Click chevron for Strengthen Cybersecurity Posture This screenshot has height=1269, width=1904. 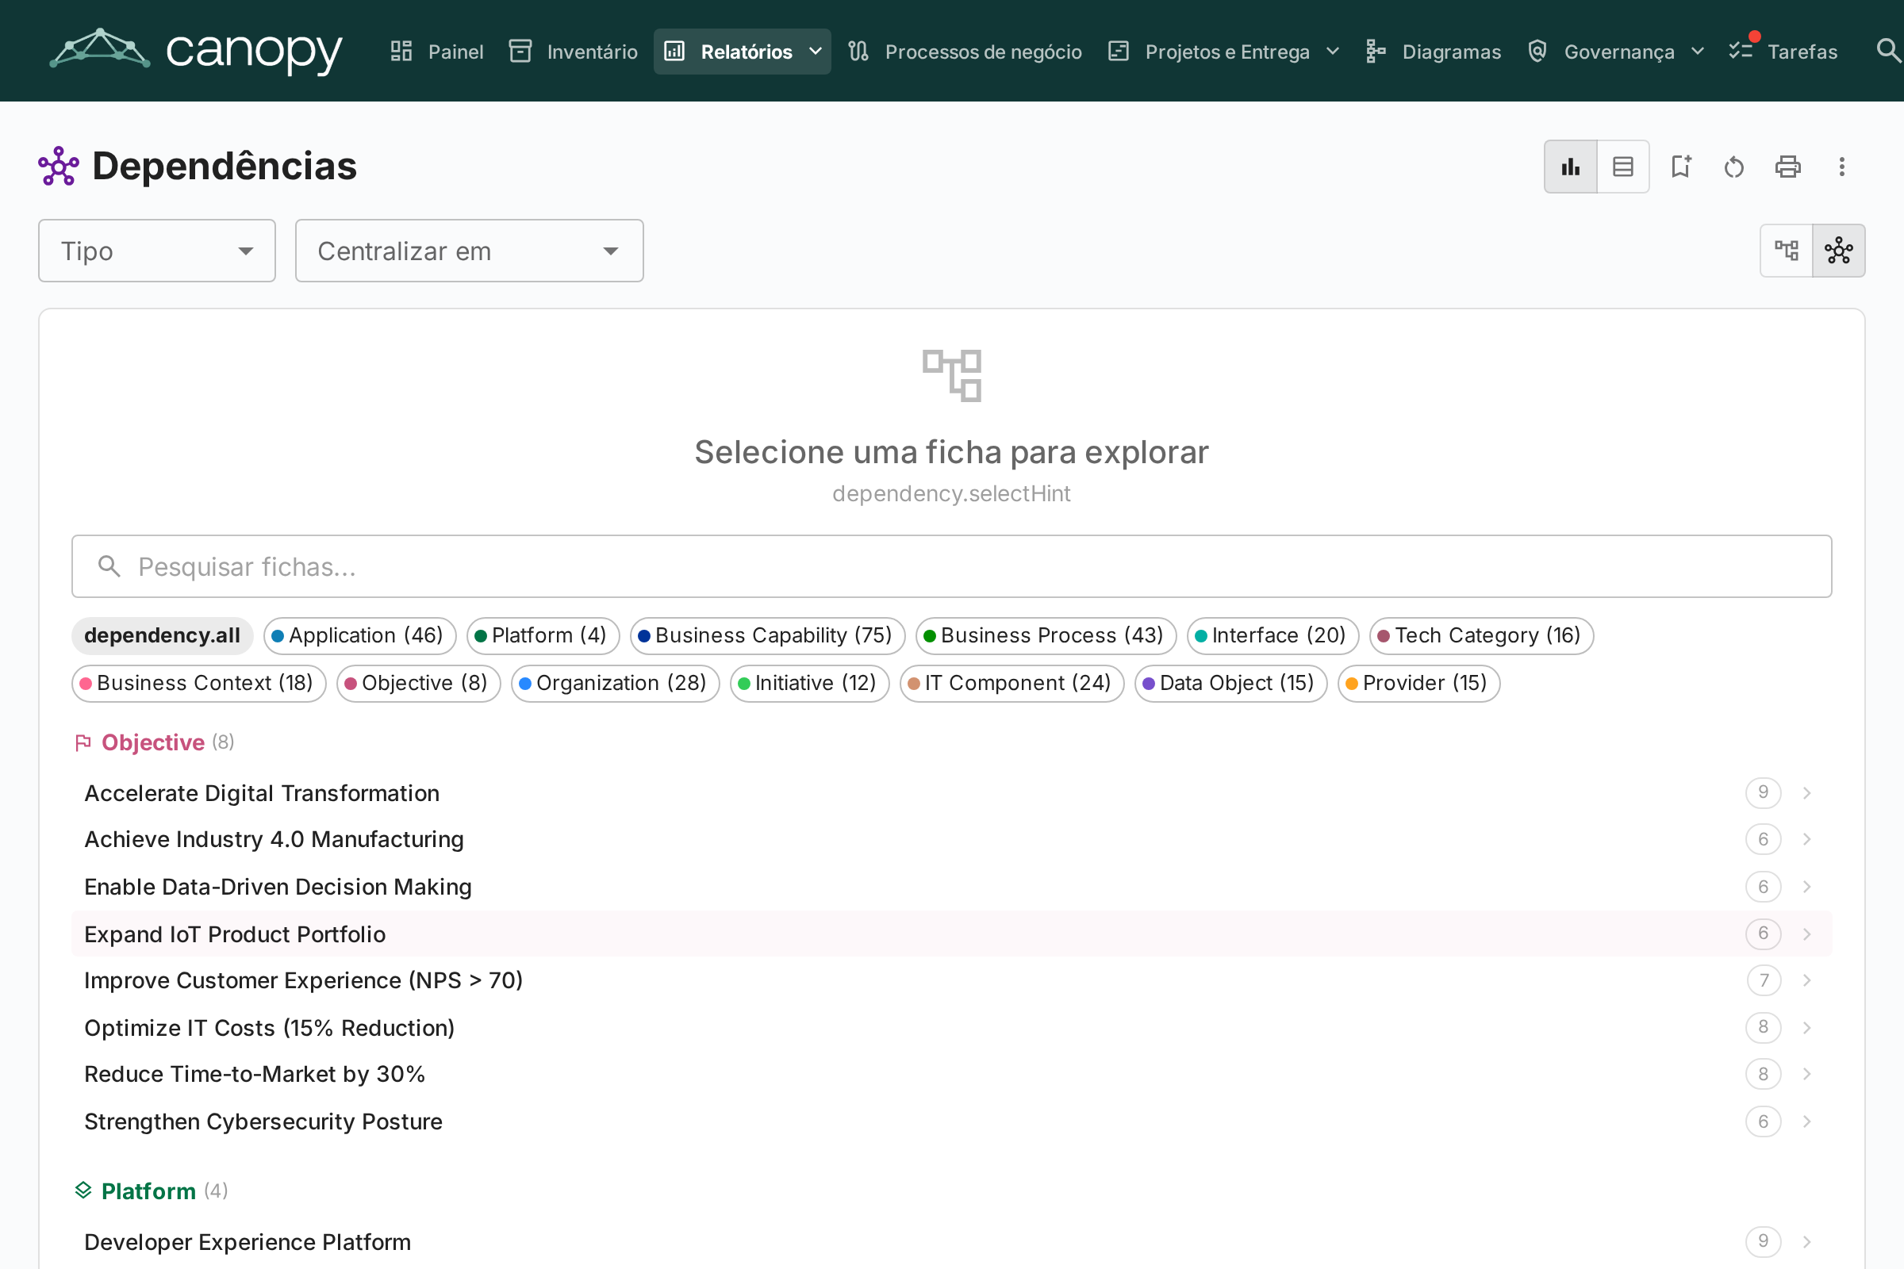1807,1121
